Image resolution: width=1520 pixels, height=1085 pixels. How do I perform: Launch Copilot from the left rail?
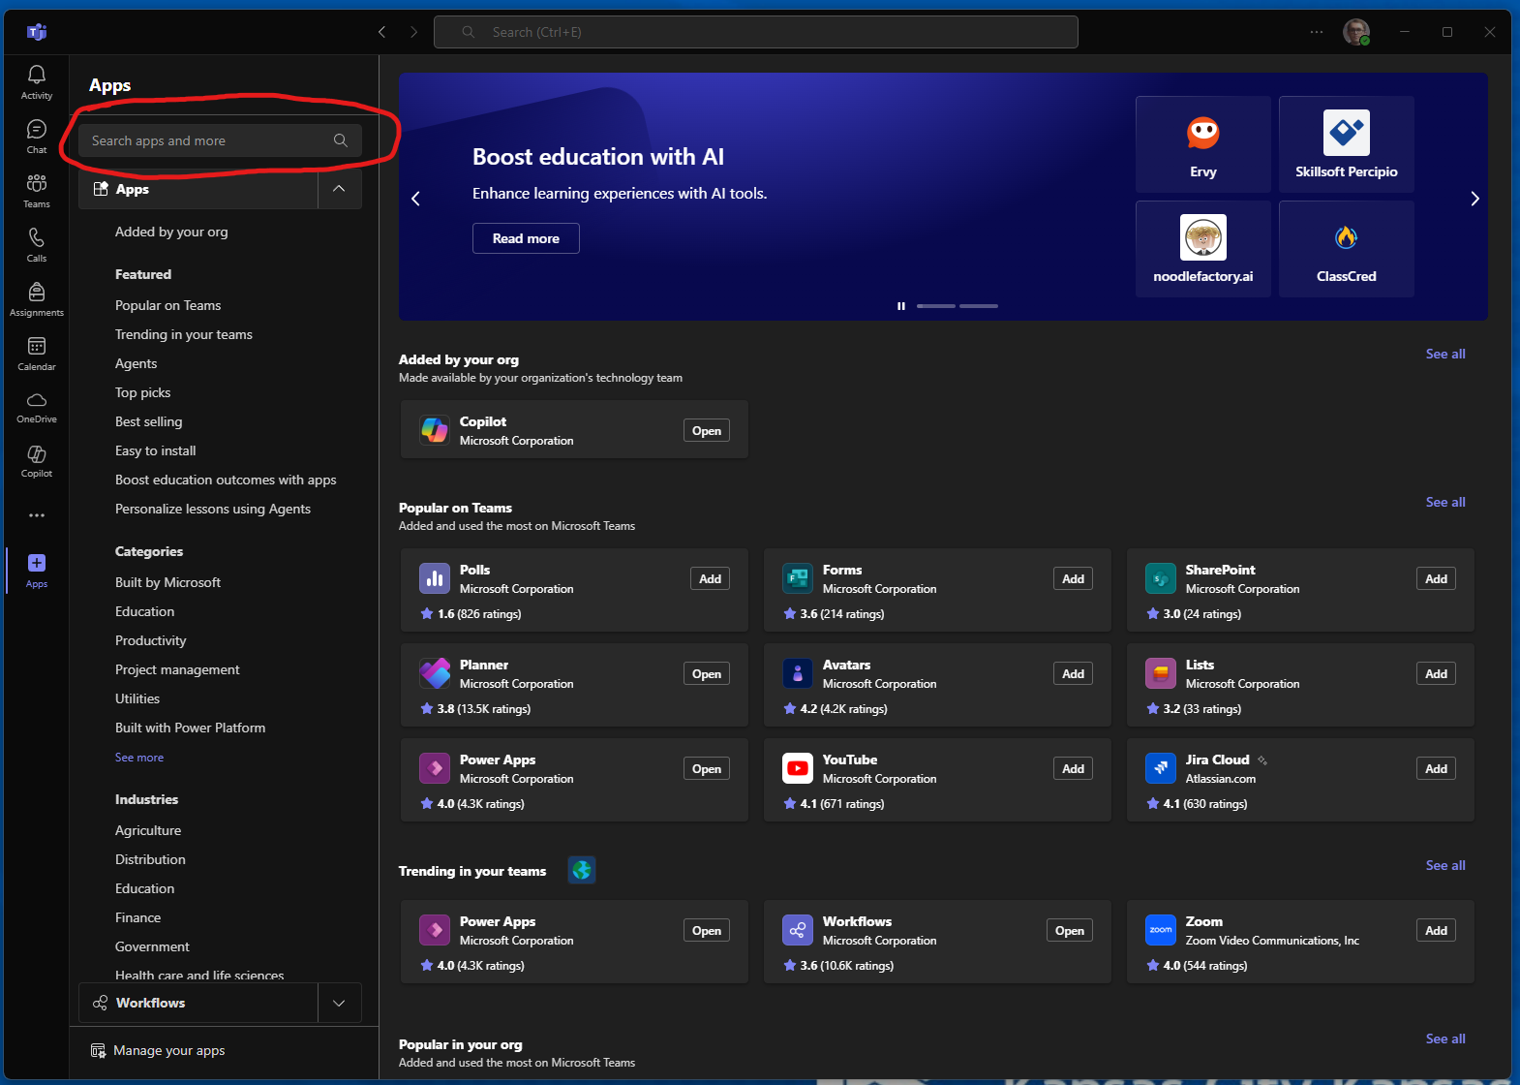[x=37, y=462]
